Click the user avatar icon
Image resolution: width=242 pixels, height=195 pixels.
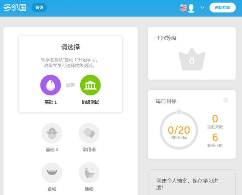coord(191,8)
